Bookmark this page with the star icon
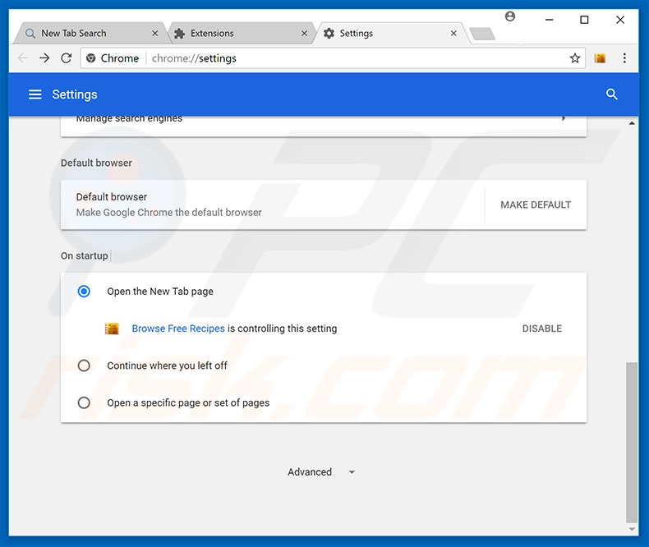Viewport: 649px width, 547px height. click(x=575, y=58)
